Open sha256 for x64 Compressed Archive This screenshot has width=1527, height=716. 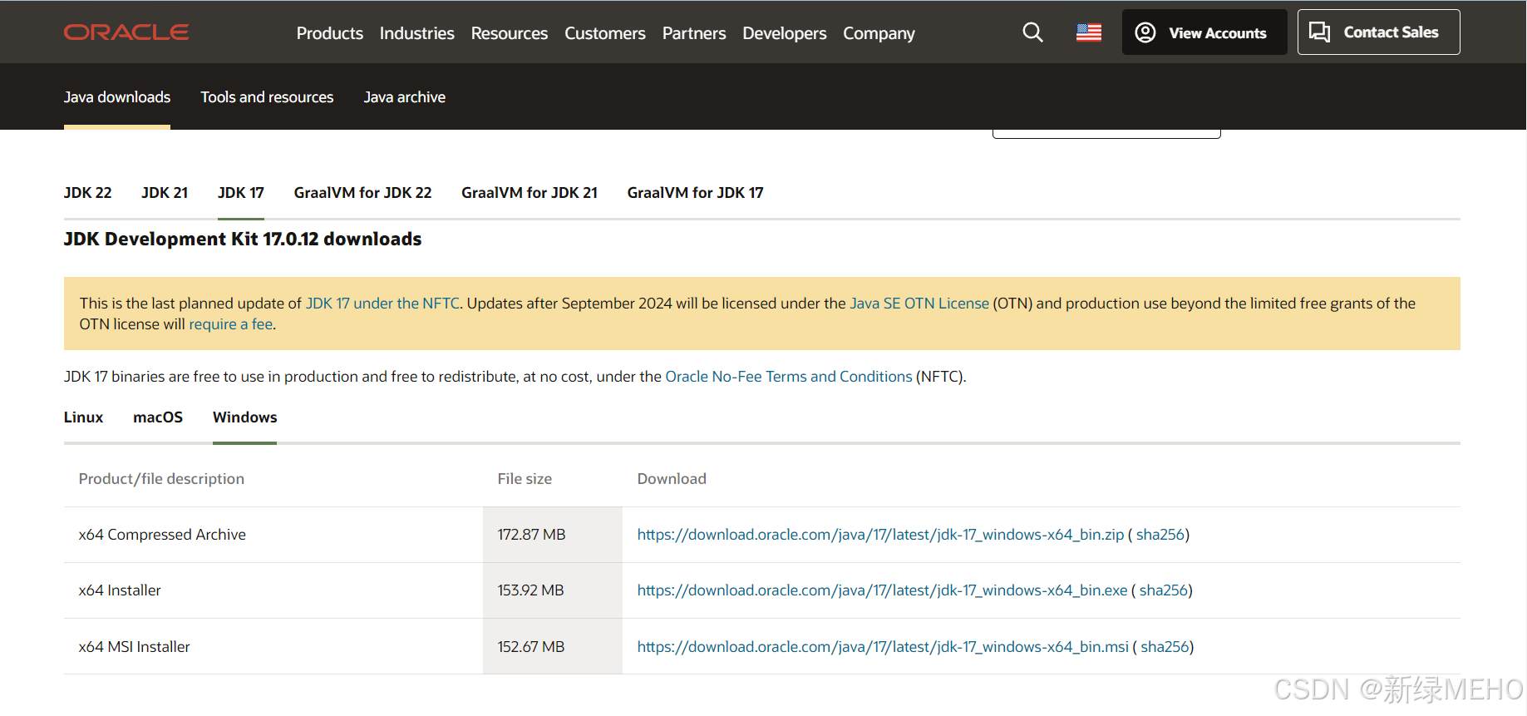coord(1160,535)
